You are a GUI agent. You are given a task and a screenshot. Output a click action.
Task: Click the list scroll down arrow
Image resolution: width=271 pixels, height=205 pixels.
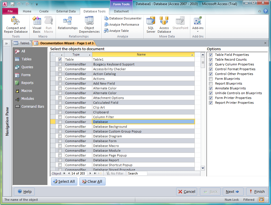click(x=203, y=168)
